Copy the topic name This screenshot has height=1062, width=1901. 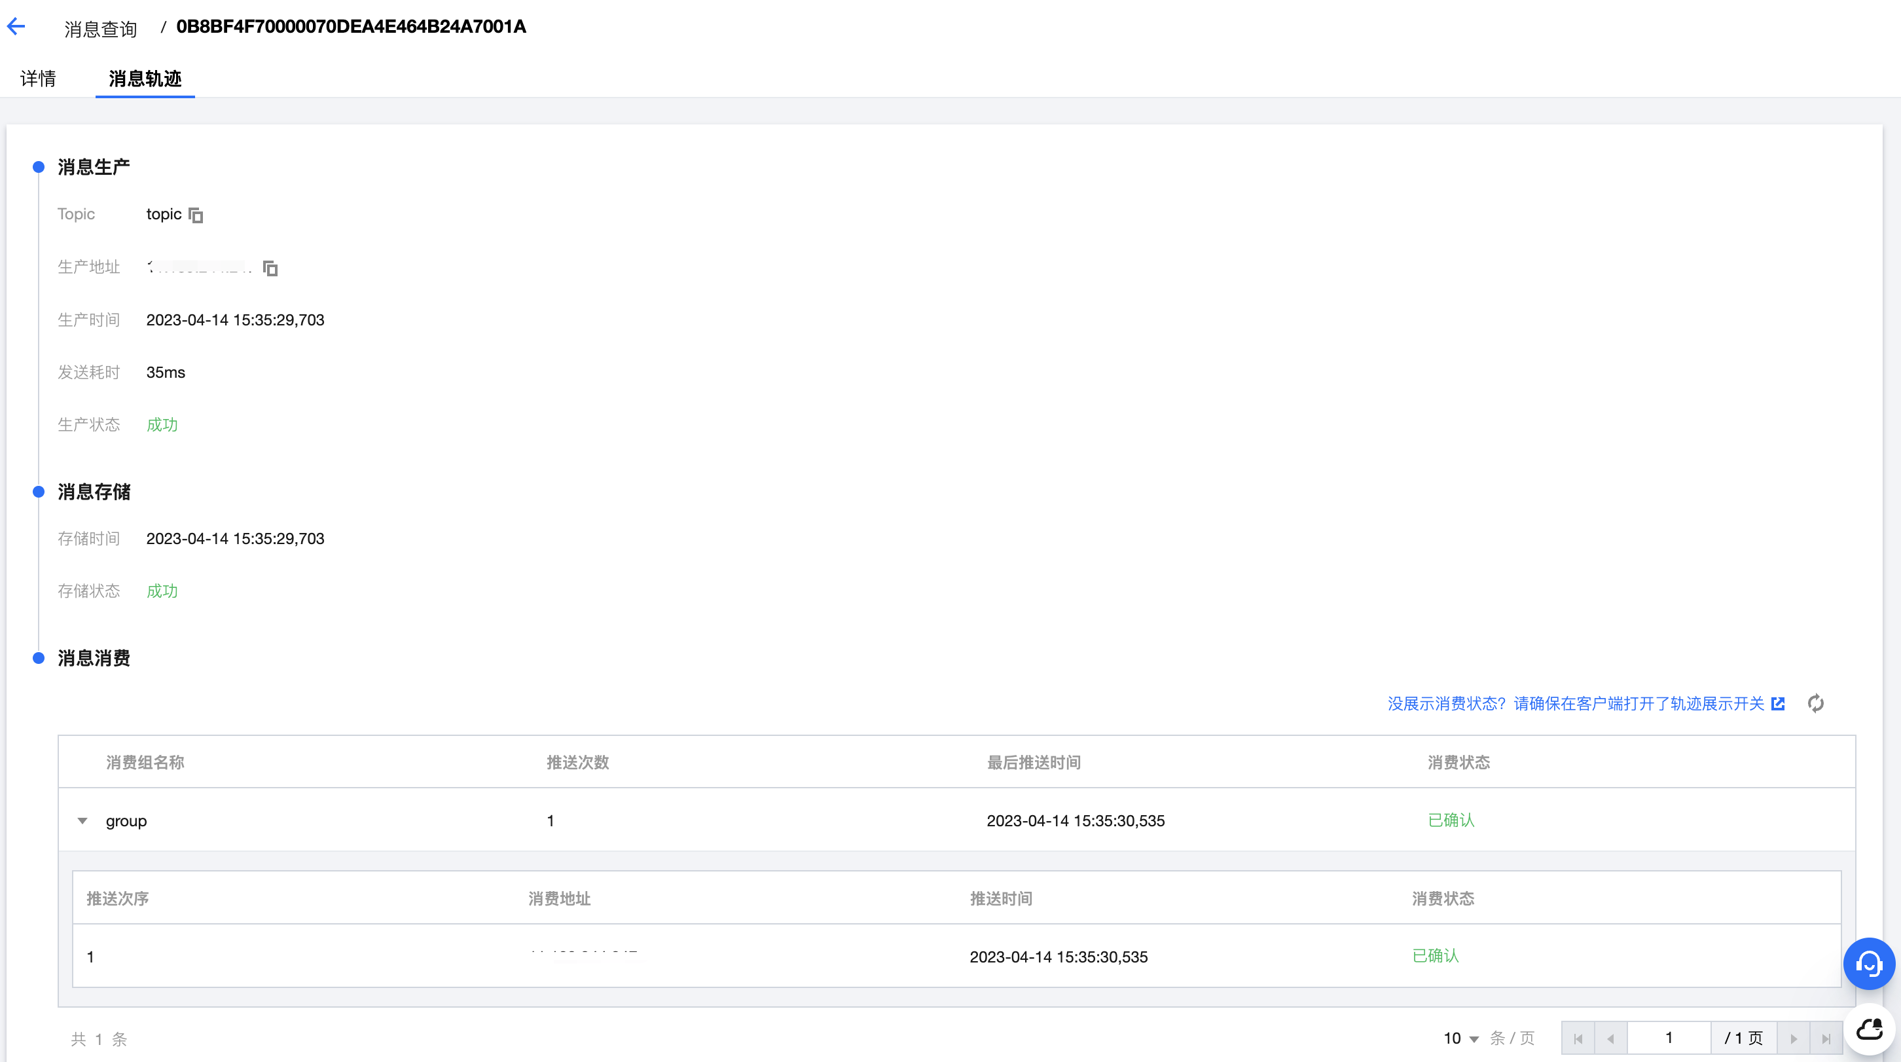tap(196, 215)
